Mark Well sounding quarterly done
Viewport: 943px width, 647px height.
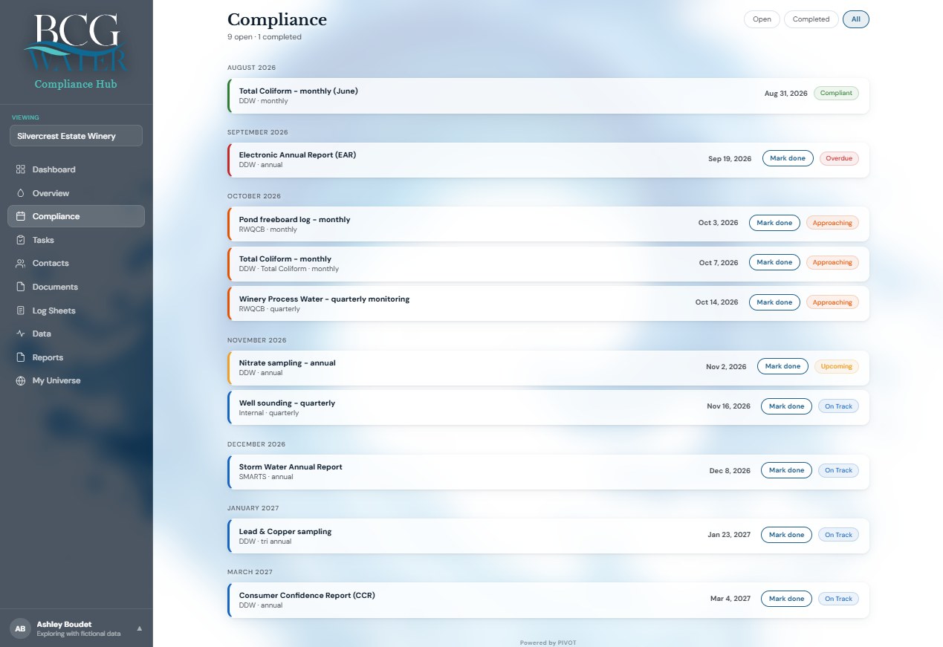point(786,406)
